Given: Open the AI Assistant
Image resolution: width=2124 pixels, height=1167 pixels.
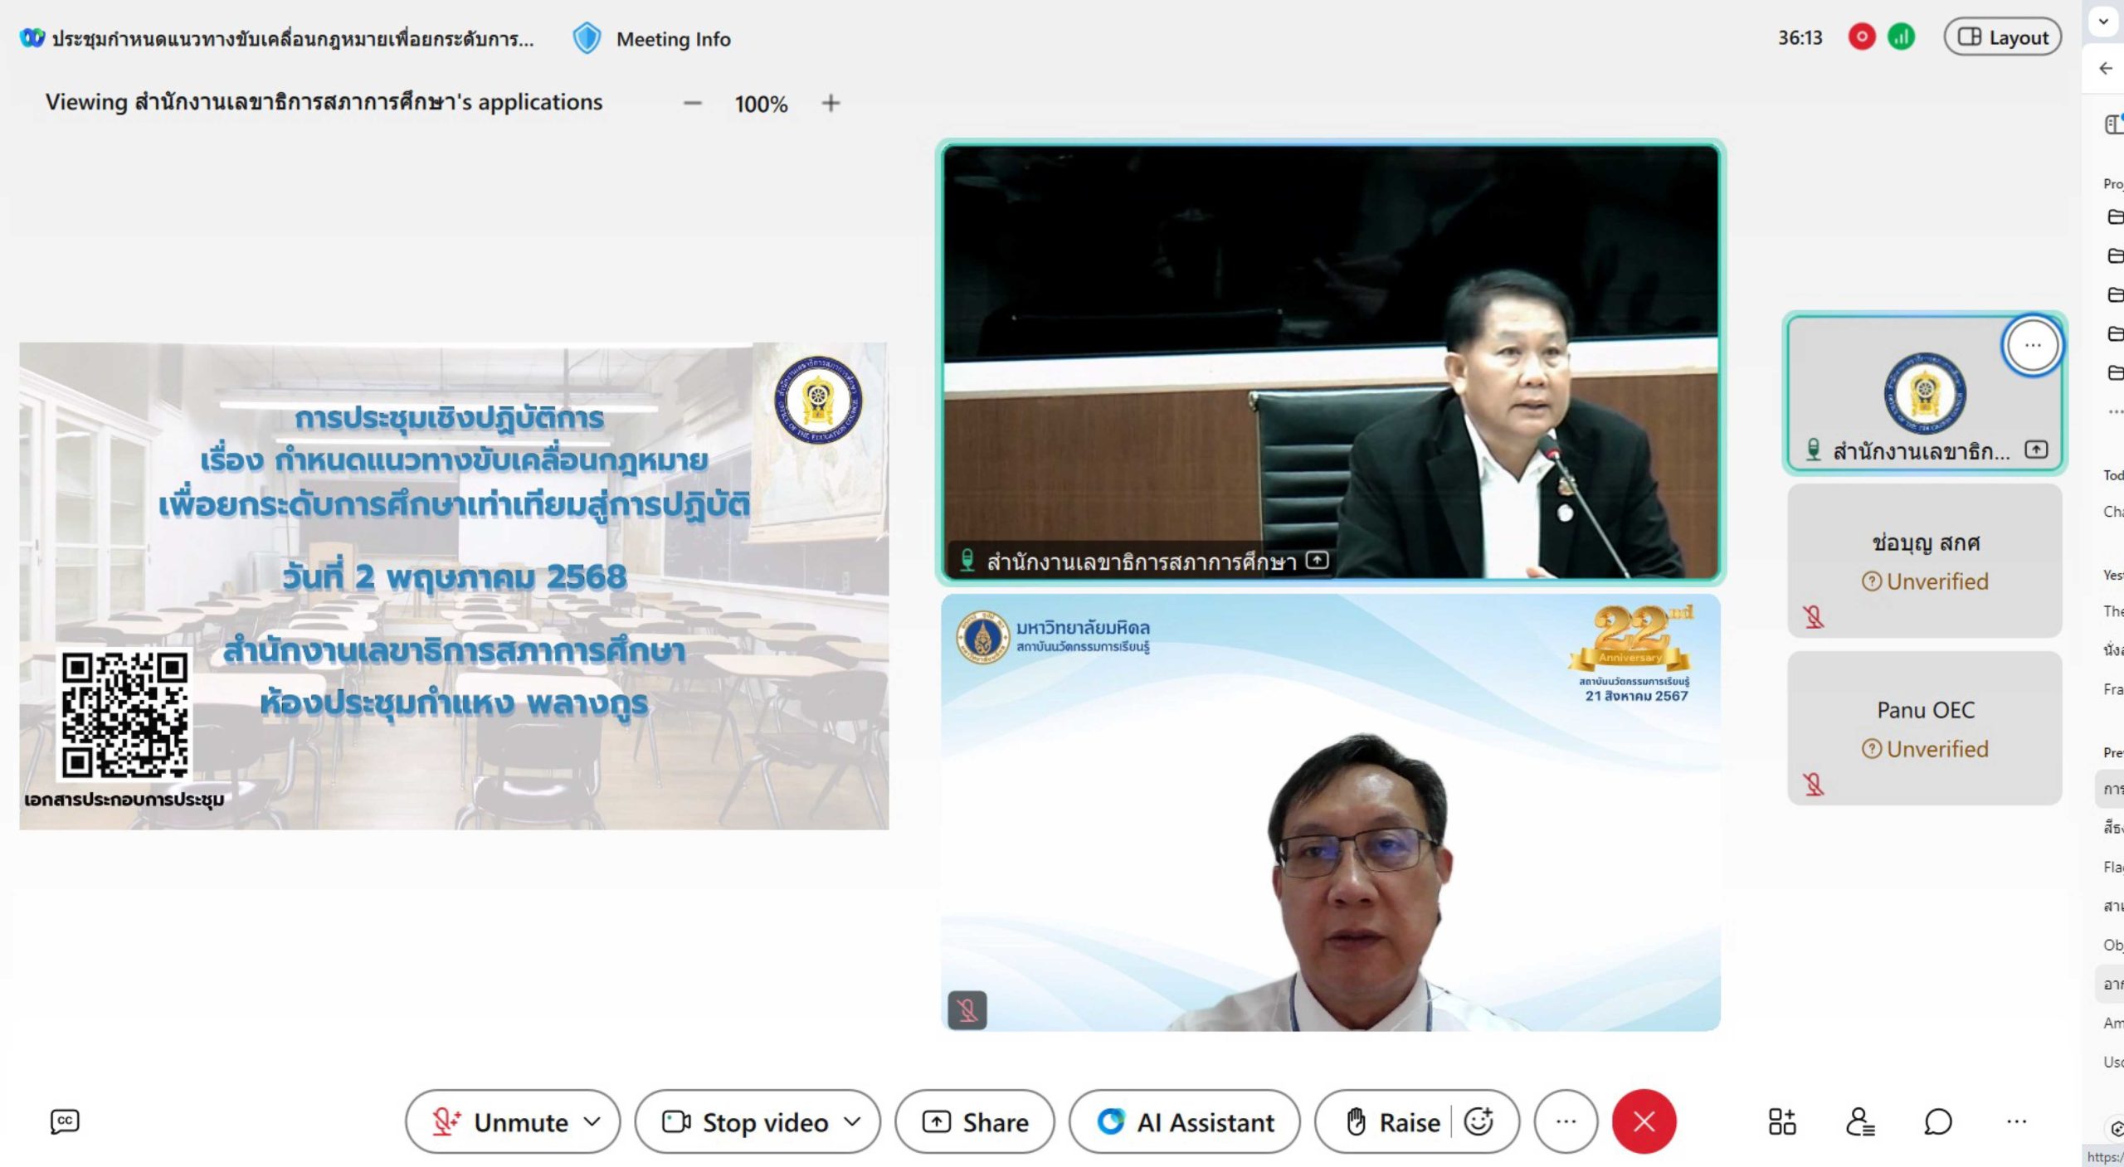Looking at the screenshot, I should click(x=1185, y=1121).
